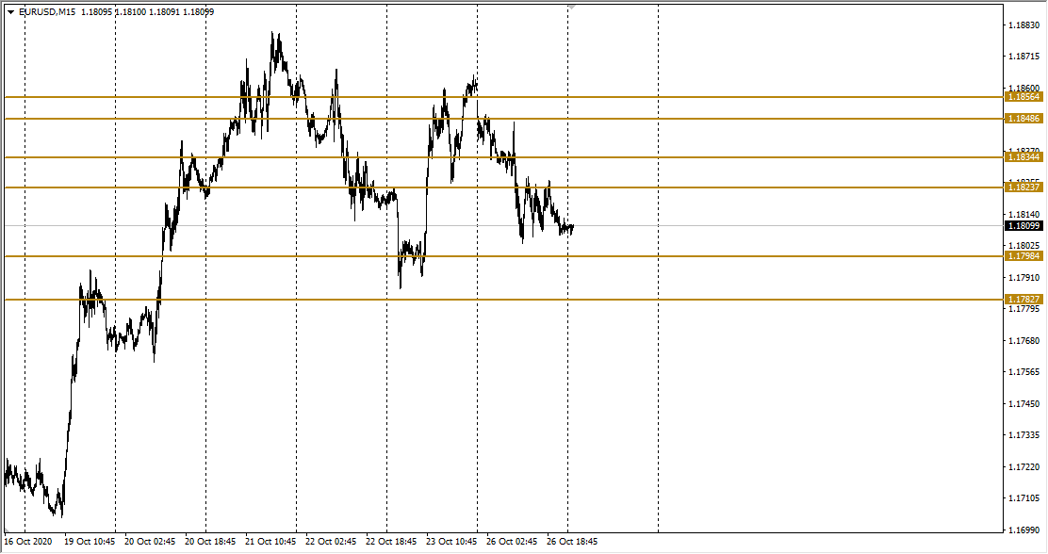This screenshot has width=1048, height=554.
Task: Select the 1.17827 price level tag
Action: click(1023, 300)
